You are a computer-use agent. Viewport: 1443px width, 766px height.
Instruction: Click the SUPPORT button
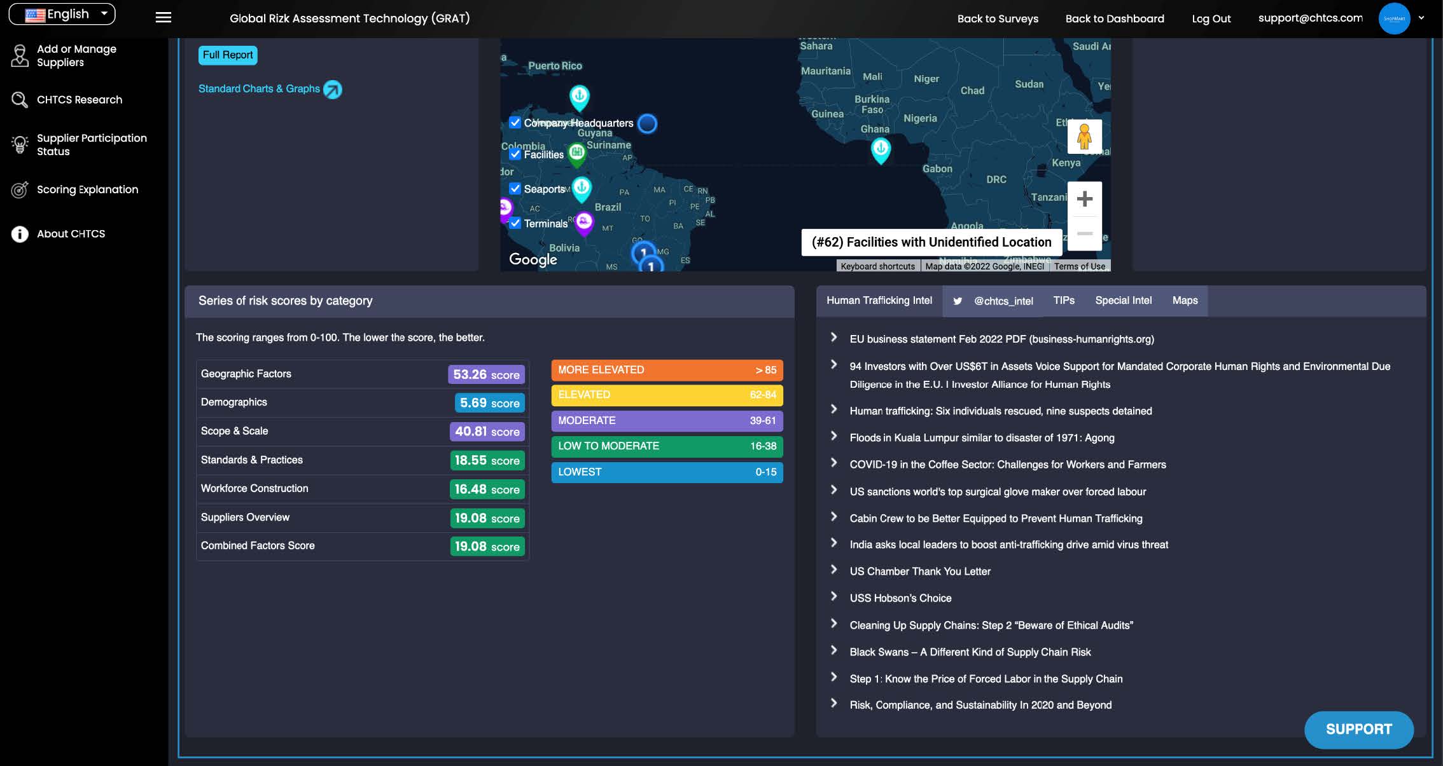tap(1358, 729)
